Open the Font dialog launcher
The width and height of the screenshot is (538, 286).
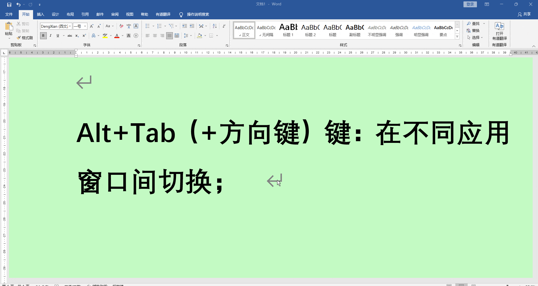point(139,45)
